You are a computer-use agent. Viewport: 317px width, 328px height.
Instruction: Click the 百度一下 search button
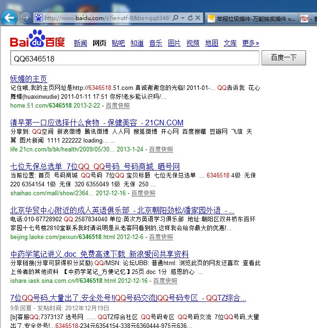pos(283,57)
